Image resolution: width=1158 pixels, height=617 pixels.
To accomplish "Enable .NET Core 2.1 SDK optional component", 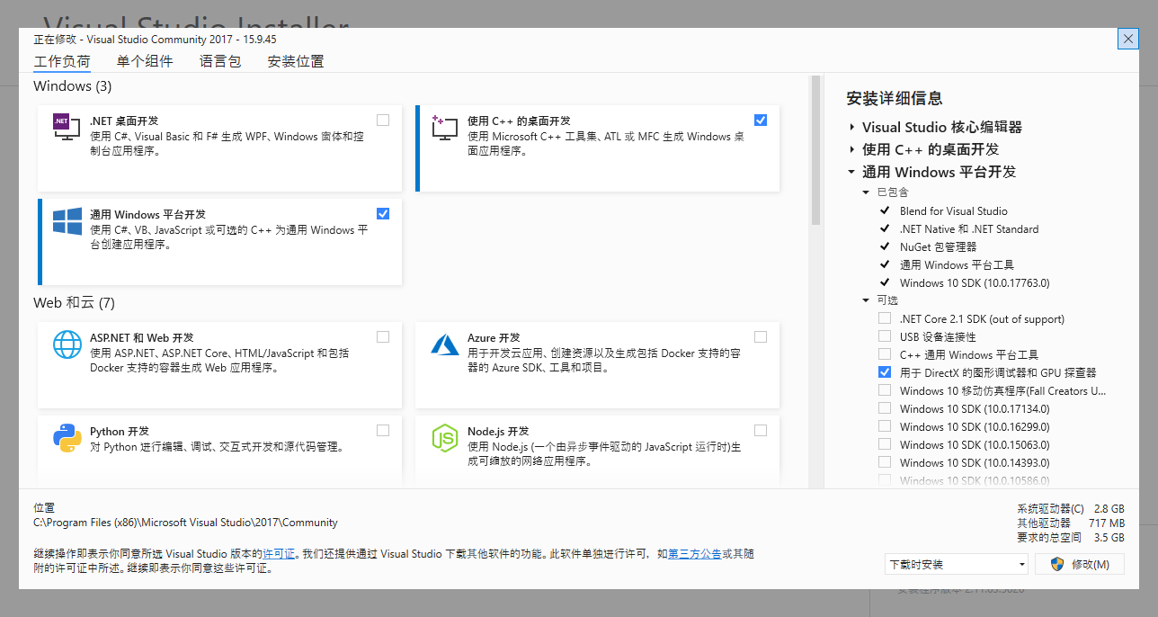I will 885,318.
